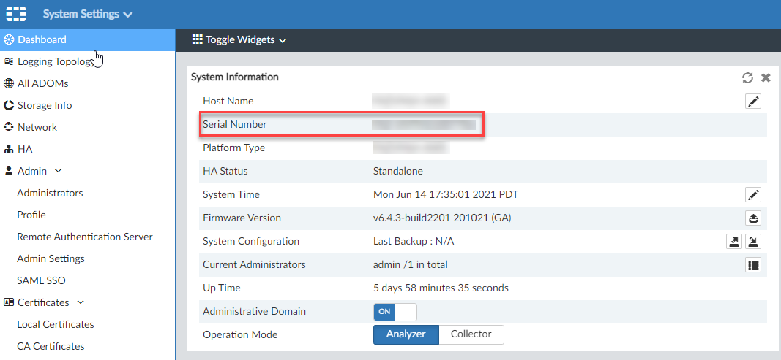Edit Host Name pencil icon

753,102
